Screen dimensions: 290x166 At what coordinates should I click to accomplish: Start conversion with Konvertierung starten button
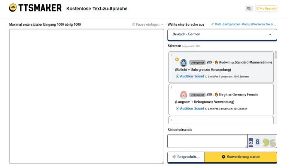pos(240,157)
